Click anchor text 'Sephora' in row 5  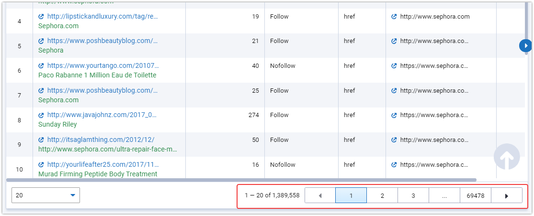point(51,50)
